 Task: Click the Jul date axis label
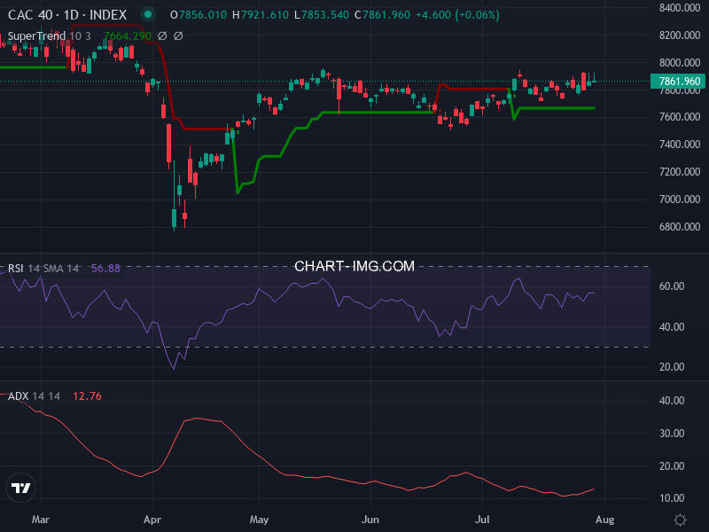tap(482, 520)
